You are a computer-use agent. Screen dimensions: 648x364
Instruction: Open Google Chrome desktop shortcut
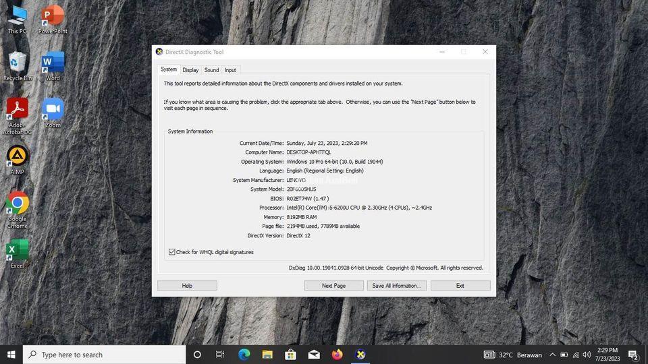(17, 204)
